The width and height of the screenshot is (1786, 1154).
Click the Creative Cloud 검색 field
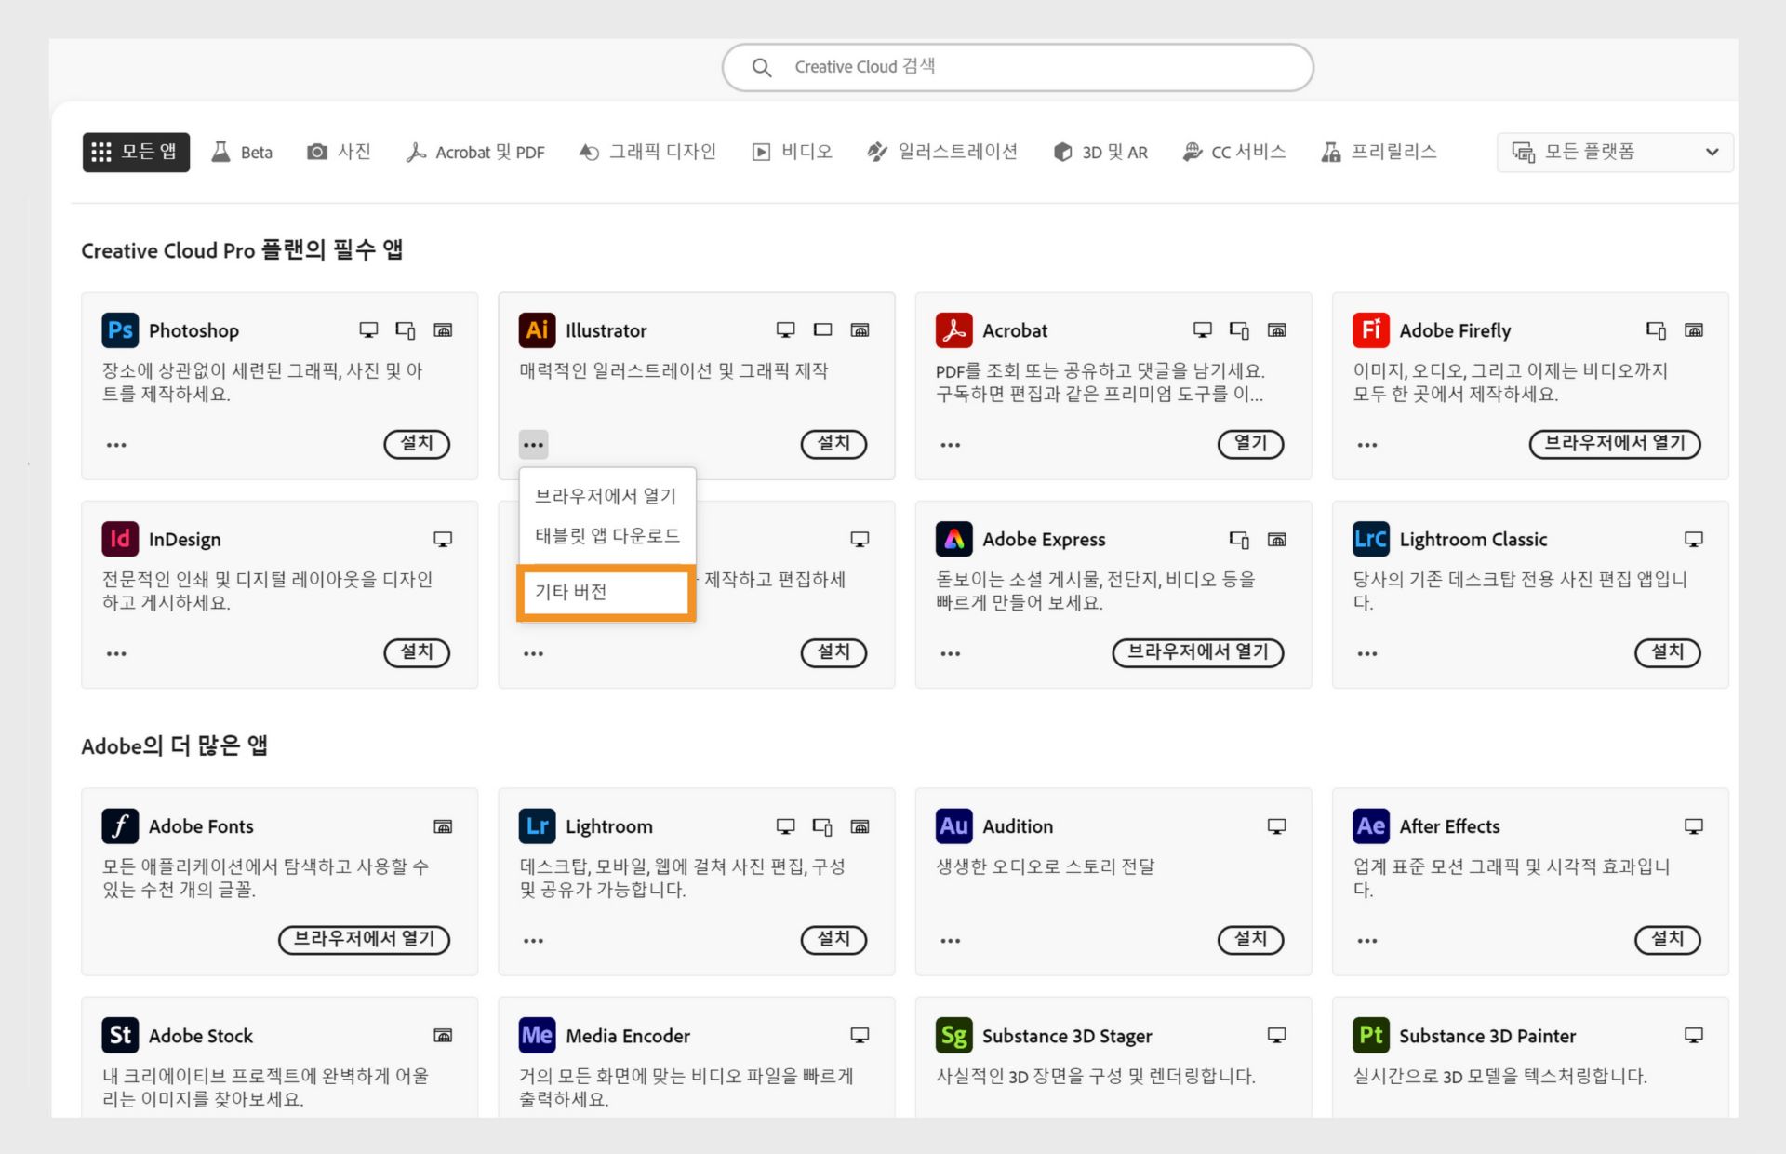[1018, 67]
